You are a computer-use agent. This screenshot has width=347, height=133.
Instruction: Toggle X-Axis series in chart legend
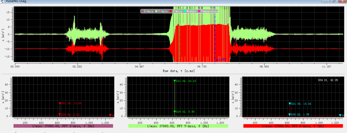[x=175, y=11]
